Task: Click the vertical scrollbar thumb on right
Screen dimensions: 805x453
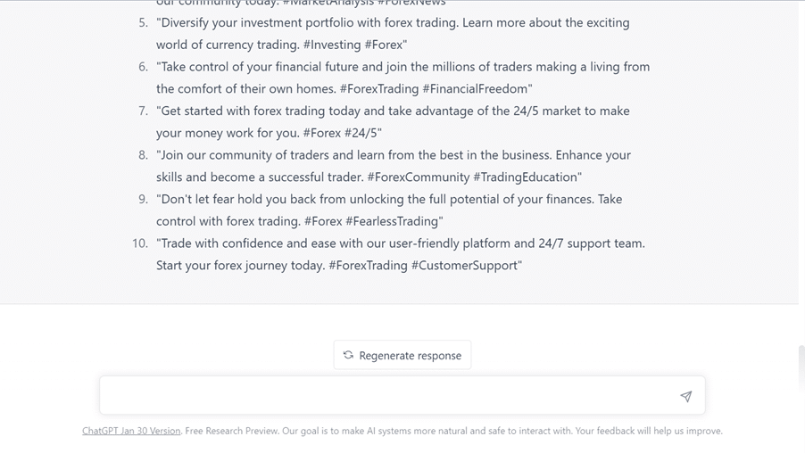Action: (x=801, y=367)
